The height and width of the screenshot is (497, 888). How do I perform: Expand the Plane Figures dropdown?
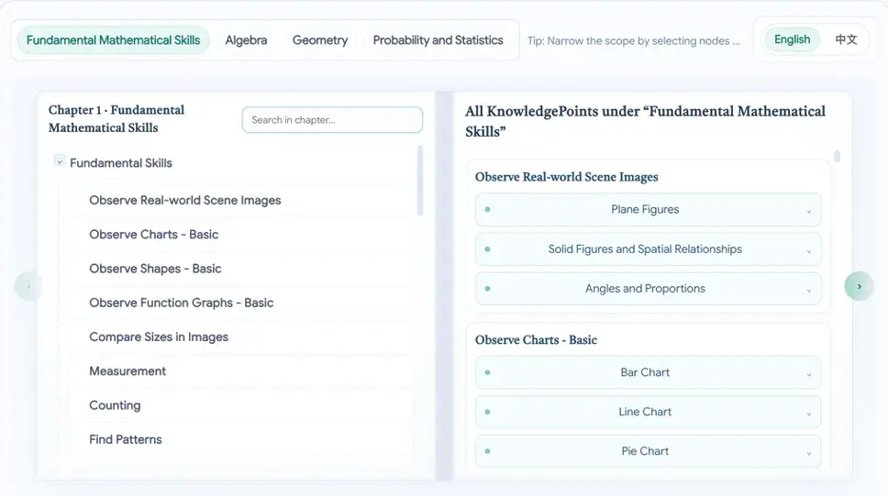click(x=808, y=211)
